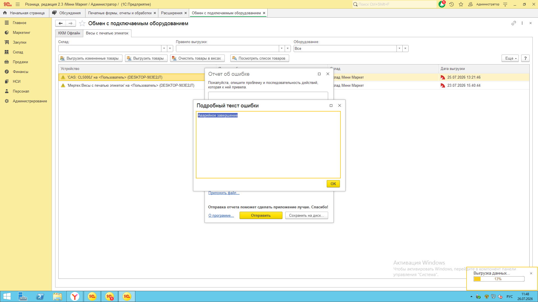Open the Windows Start menu

7,296
